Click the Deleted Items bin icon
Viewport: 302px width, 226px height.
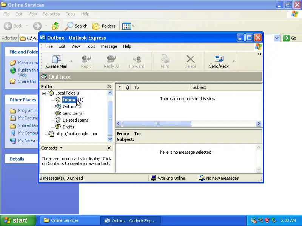pos(58,120)
